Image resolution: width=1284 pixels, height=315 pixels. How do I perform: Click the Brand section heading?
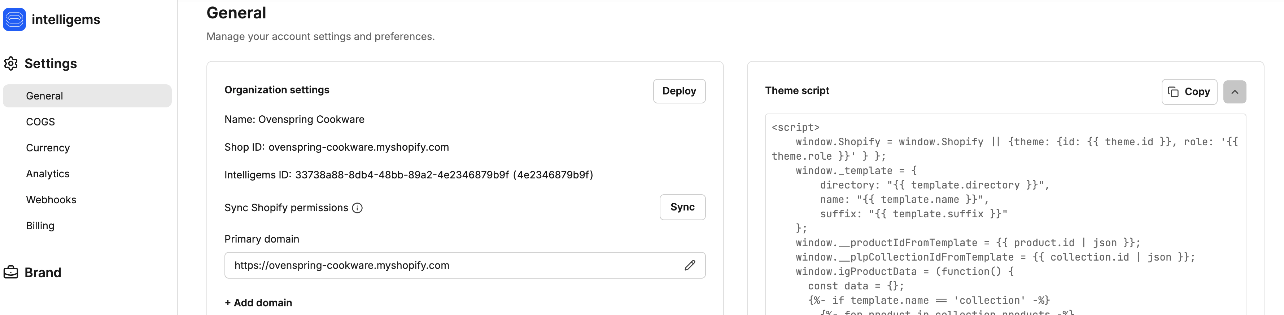[x=43, y=272]
